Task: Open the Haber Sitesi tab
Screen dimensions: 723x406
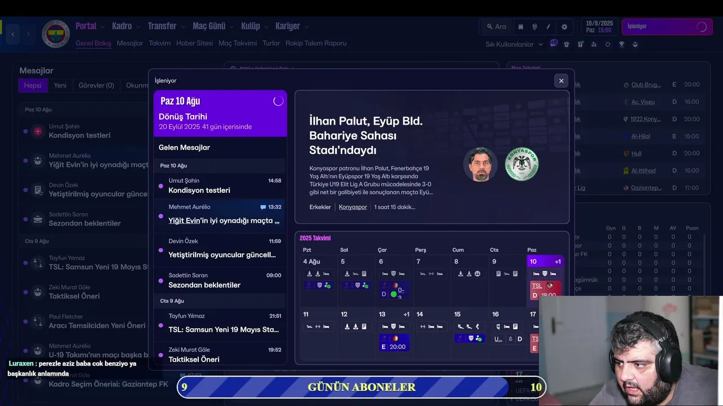Action: pyautogui.click(x=194, y=43)
